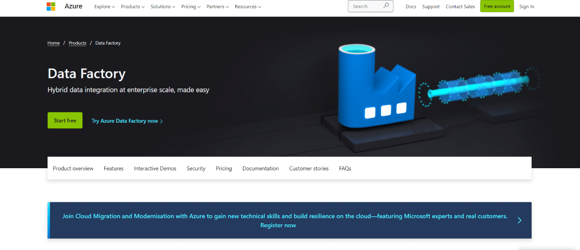Open the Support link
The height and width of the screenshot is (250, 580).
coord(431,6)
